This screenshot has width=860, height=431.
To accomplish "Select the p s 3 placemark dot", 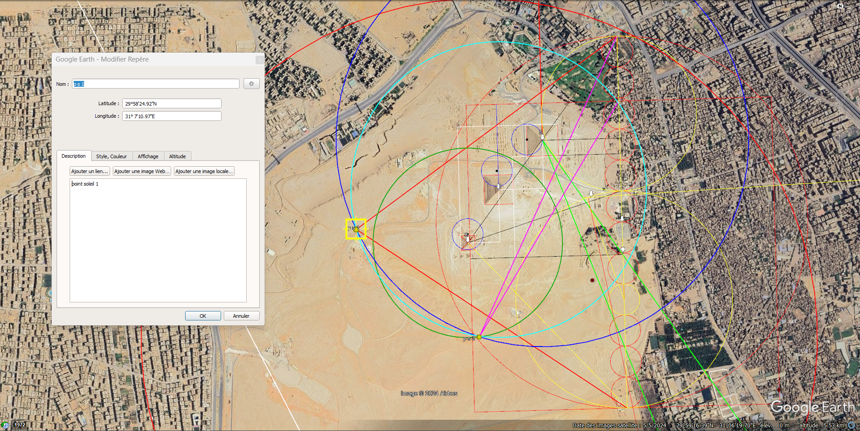I will (479, 337).
